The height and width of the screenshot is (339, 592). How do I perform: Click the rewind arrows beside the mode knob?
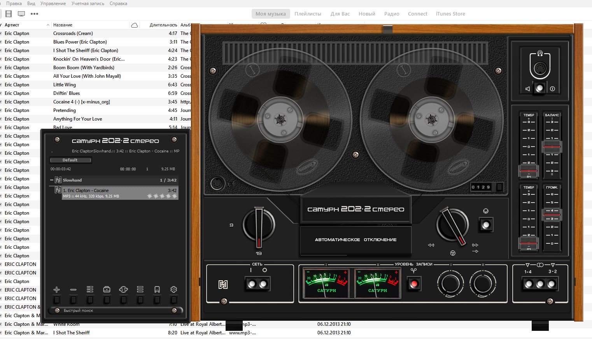(431, 245)
